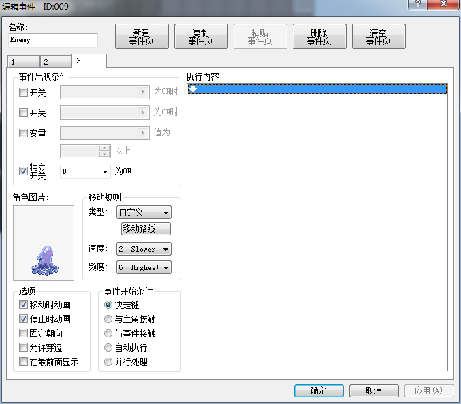Select the 决定键 trigger radio button
Viewport: 461px width, 404px height.
coord(108,305)
